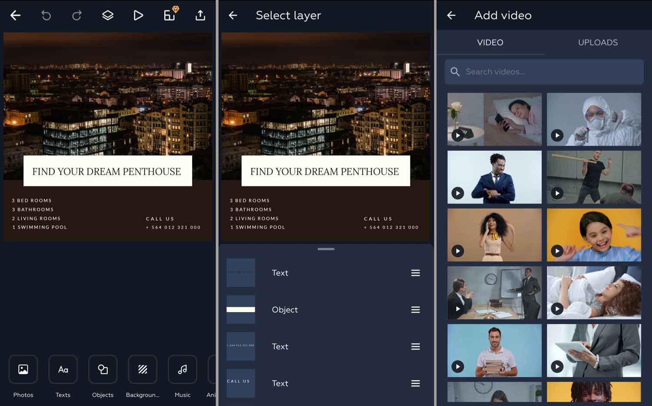Switch to the VIDEO tab
652x406 pixels.
coord(490,43)
